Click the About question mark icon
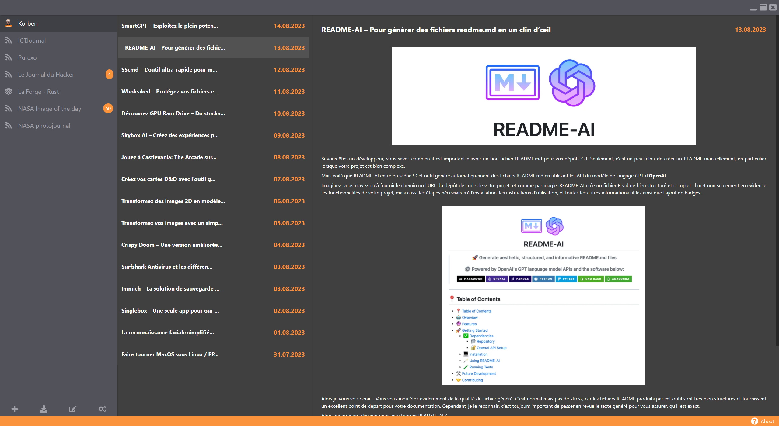This screenshot has width=779, height=426. (755, 421)
